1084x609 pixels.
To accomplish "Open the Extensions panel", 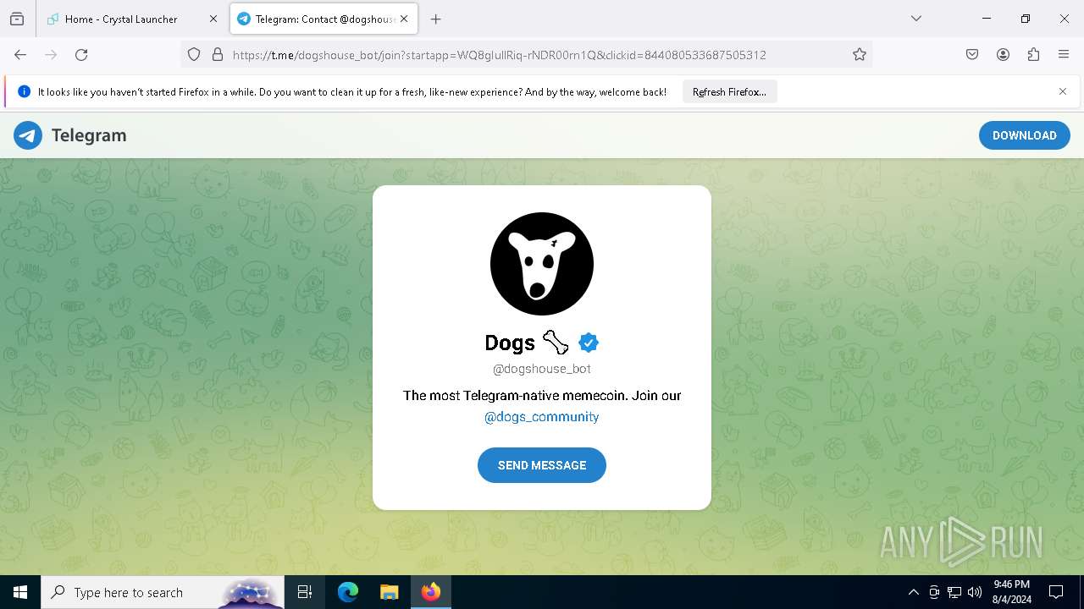I will tap(1033, 55).
